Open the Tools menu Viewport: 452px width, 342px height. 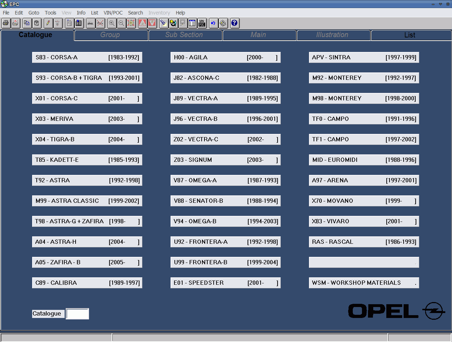coord(50,13)
